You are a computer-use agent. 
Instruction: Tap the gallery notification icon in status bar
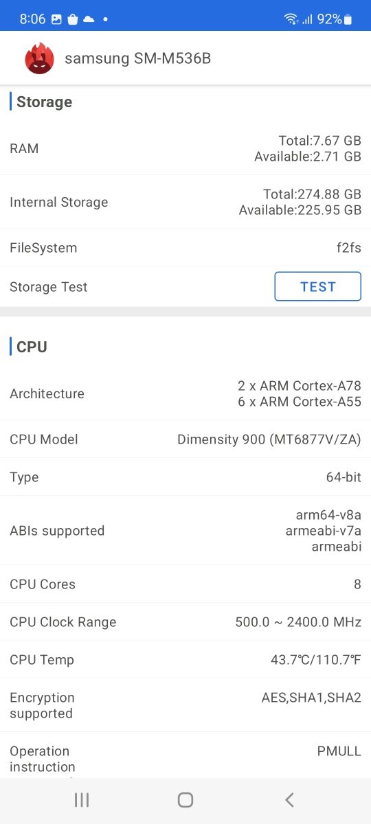(x=56, y=19)
